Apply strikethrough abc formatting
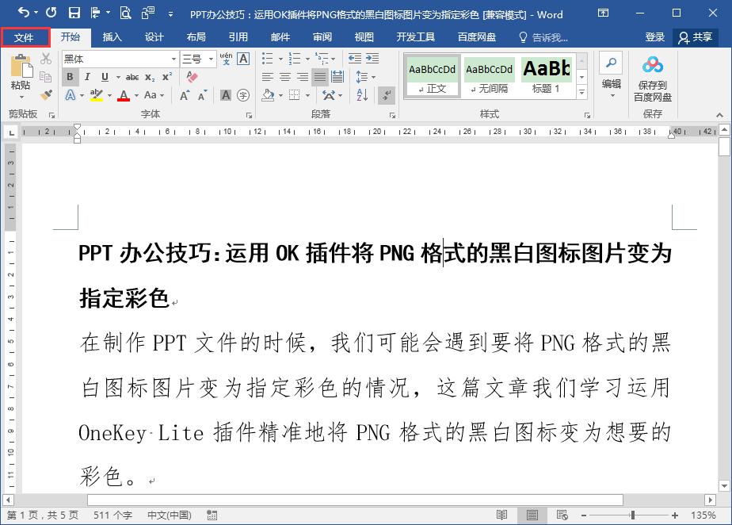The height and width of the screenshot is (525, 732). (132, 77)
